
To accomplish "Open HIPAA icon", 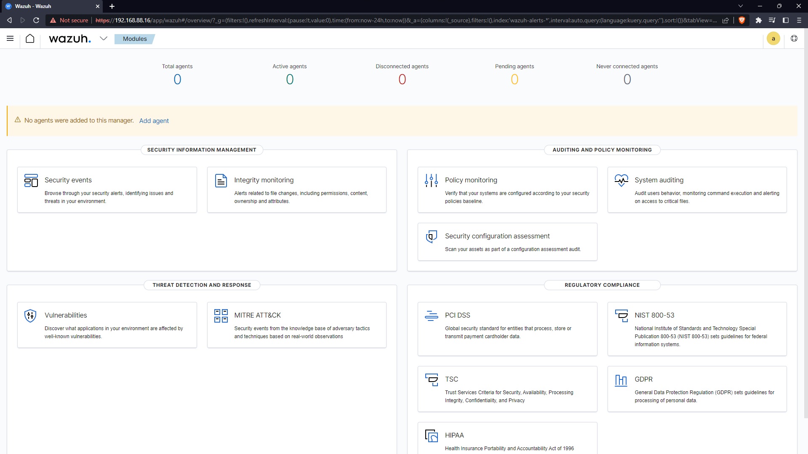I will (x=431, y=435).
